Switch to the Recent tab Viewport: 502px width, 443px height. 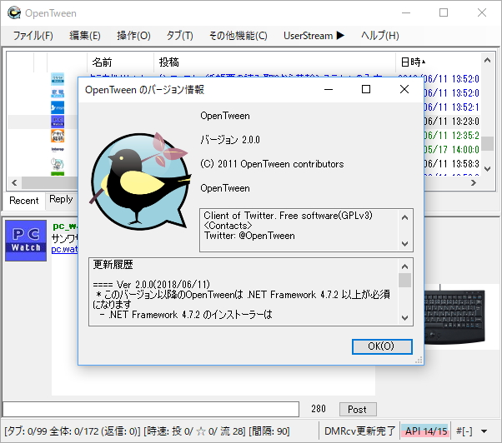tap(24, 201)
